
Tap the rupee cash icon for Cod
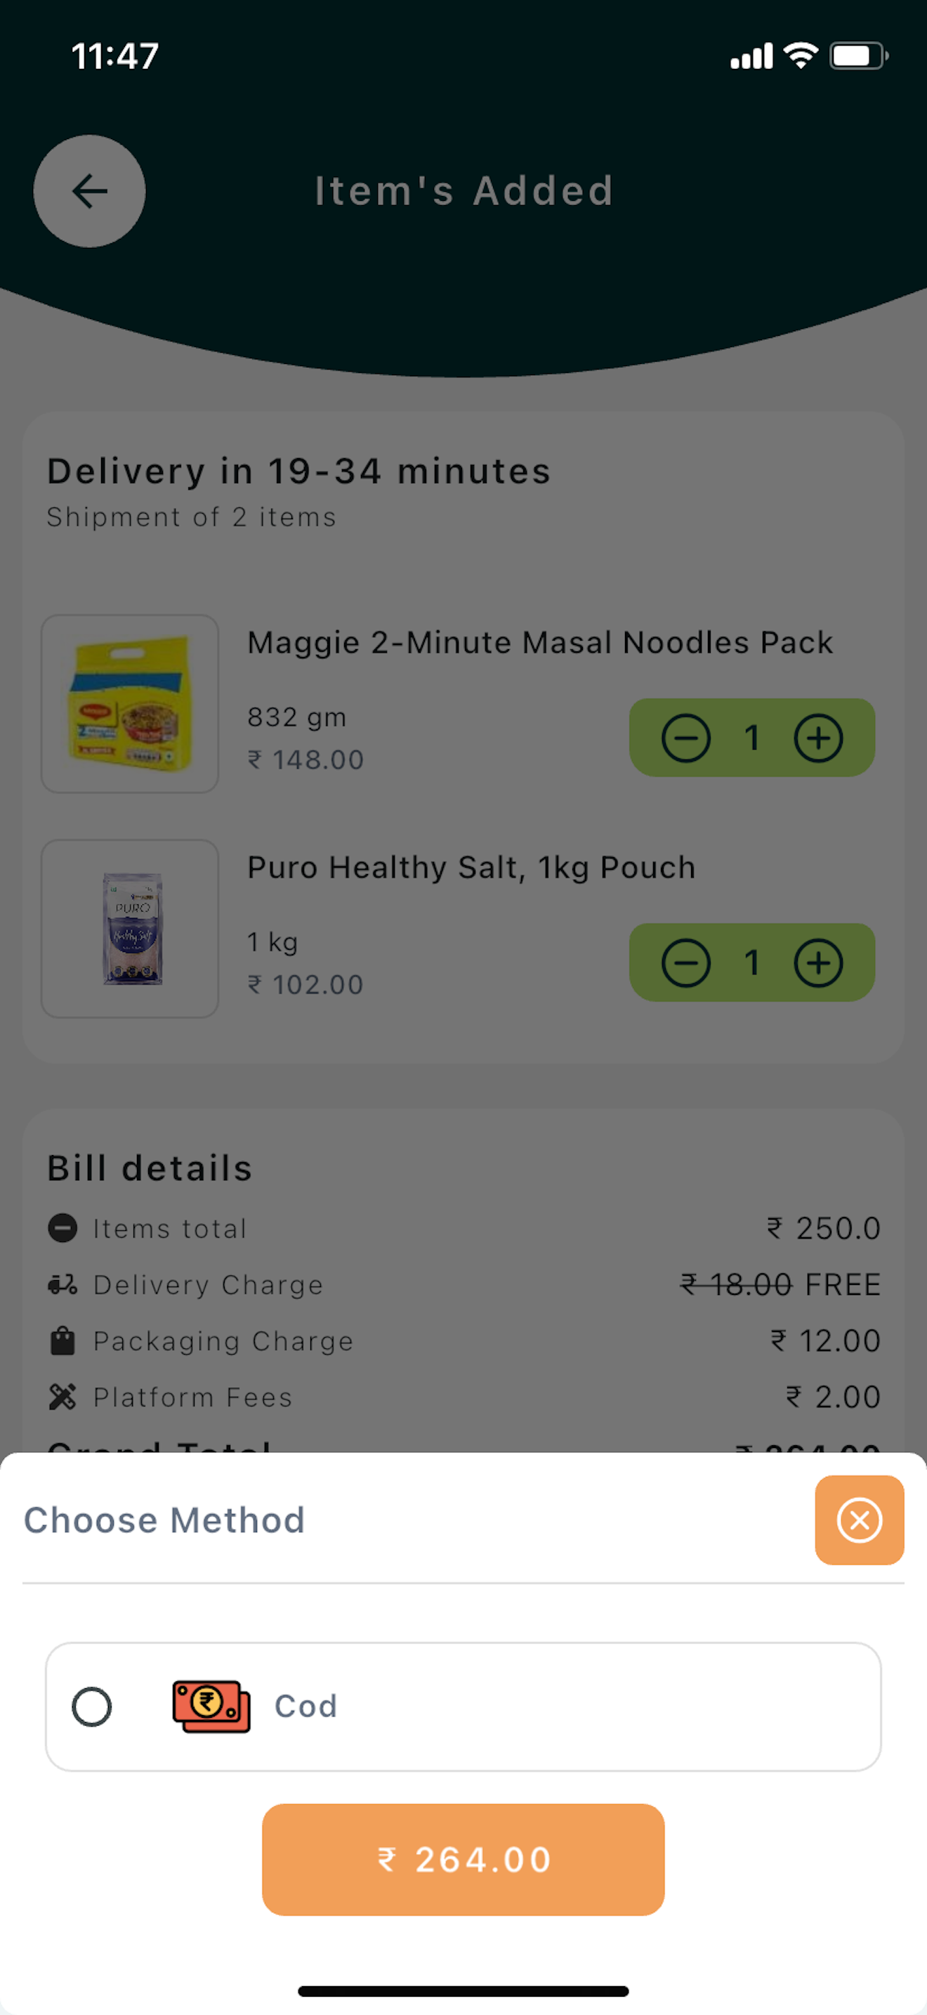click(211, 1706)
